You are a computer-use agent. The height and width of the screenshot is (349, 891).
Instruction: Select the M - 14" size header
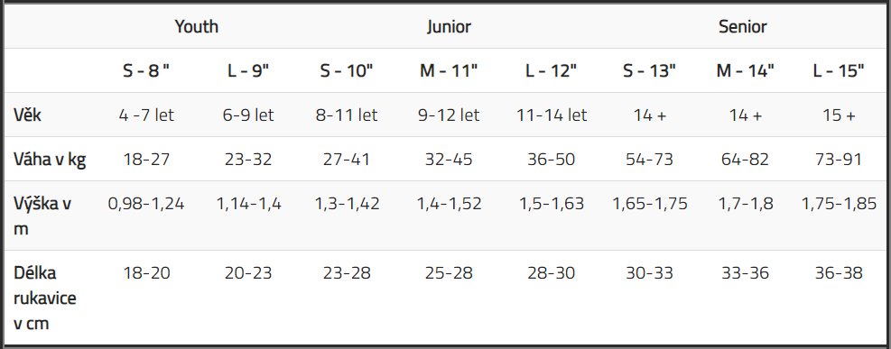pyautogui.click(x=746, y=71)
